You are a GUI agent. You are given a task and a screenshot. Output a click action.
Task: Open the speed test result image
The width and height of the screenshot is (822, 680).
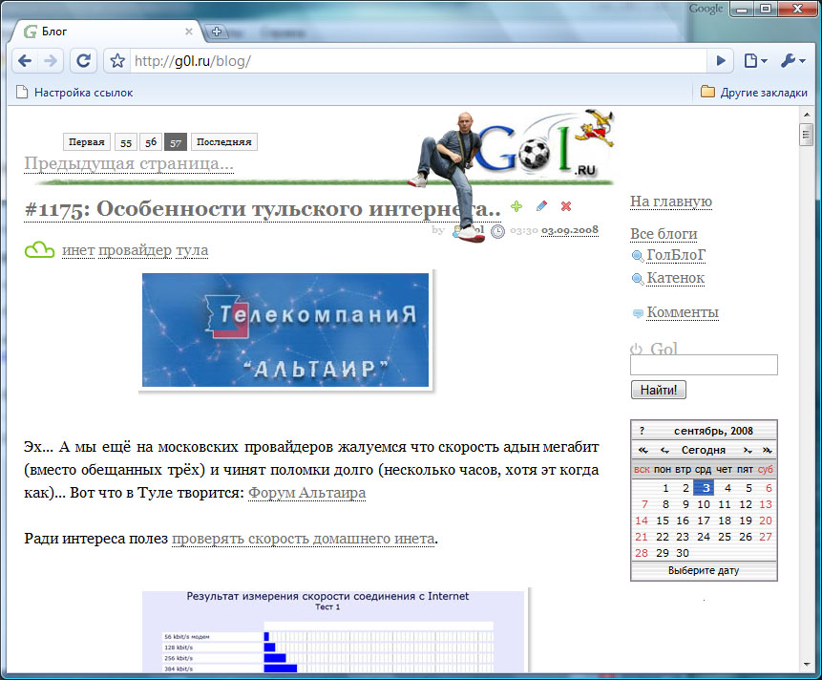tap(333, 630)
